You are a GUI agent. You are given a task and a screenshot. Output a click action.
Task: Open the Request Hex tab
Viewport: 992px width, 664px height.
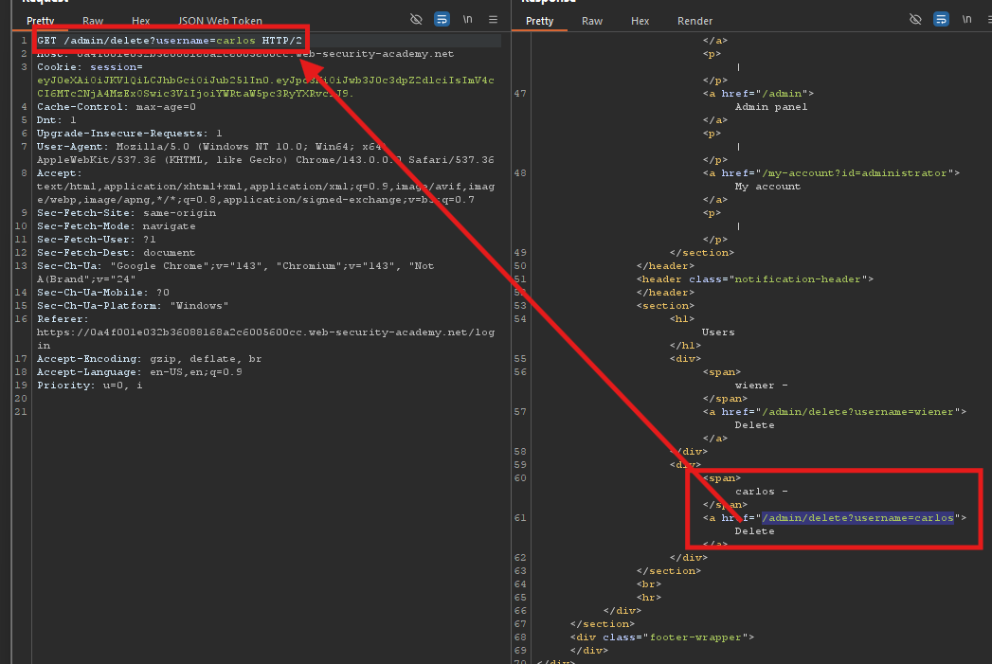[140, 21]
